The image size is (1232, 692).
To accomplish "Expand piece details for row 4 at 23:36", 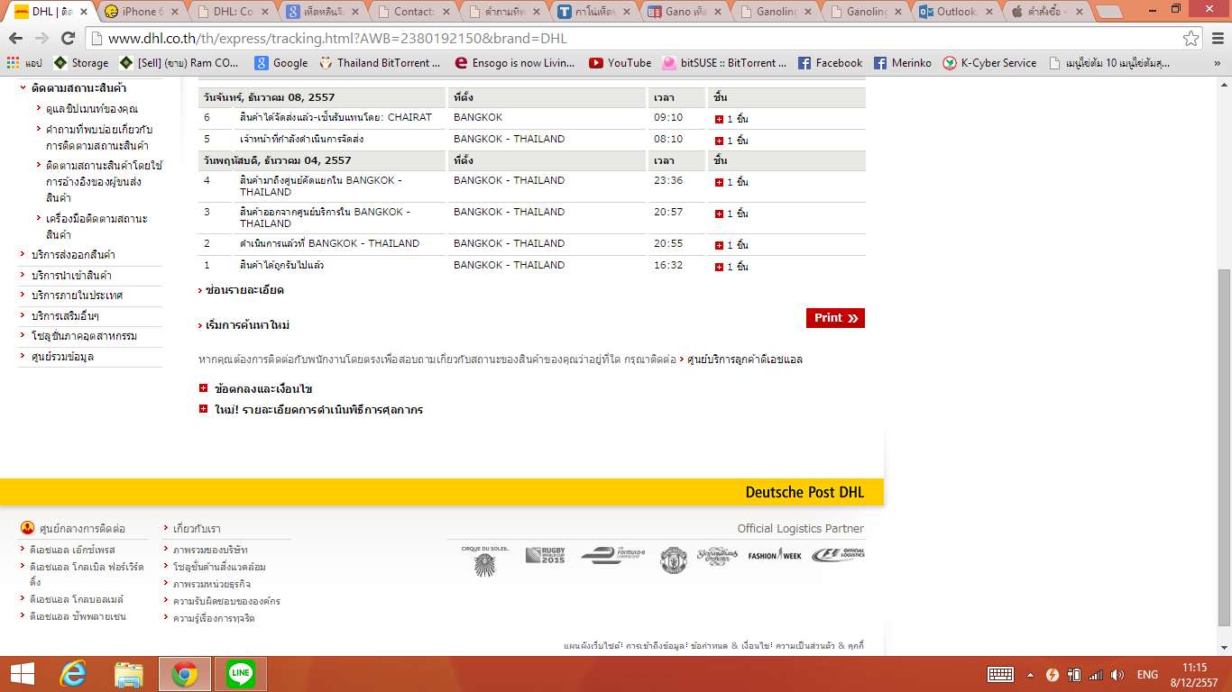I will [719, 182].
